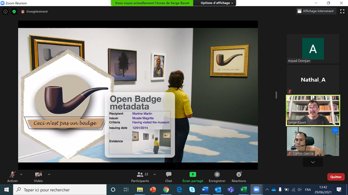Image resolution: width=348 pixels, height=195 pixels.
Task: Select Arpad Domjan's participant thumbnail
Action: (x=313, y=49)
